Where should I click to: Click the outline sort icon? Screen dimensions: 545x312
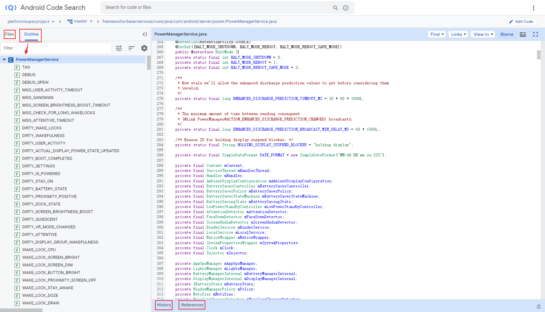click(x=132, y=48)
